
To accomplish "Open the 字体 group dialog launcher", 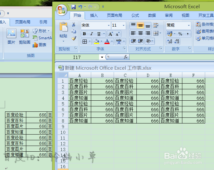I will (x=124, y=48).
